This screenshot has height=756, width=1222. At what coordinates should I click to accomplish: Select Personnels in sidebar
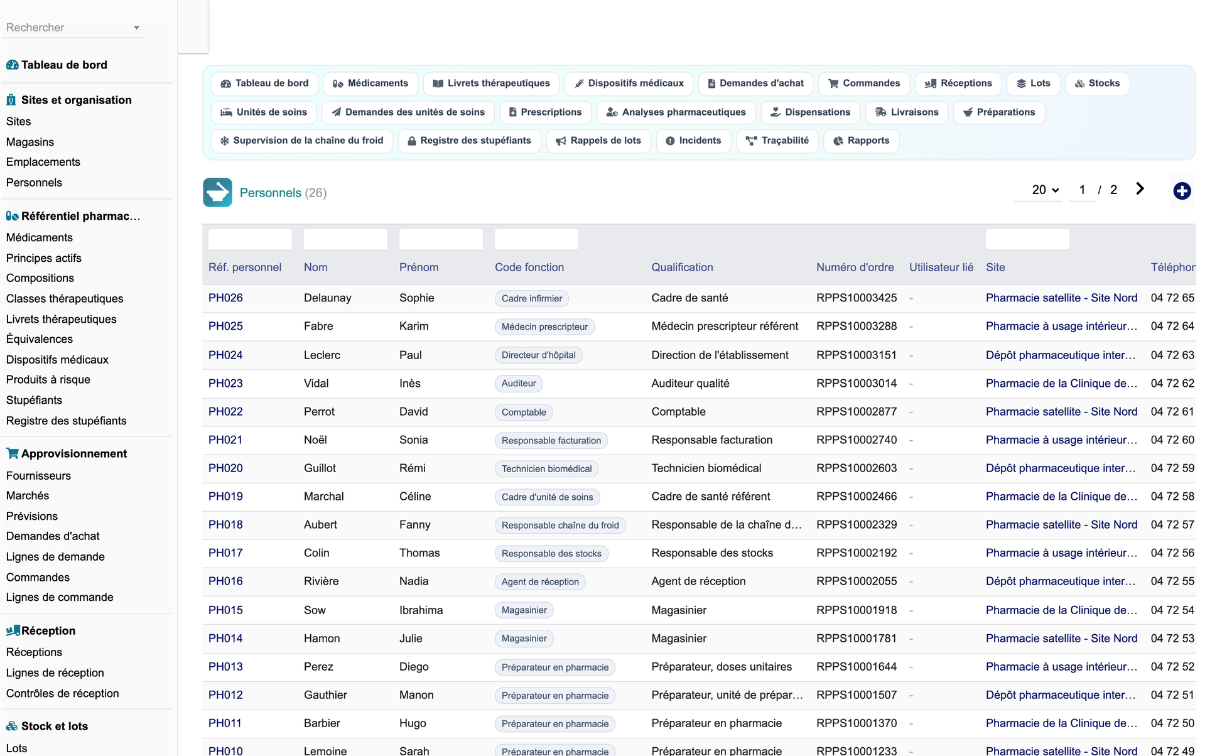point(34,183)
